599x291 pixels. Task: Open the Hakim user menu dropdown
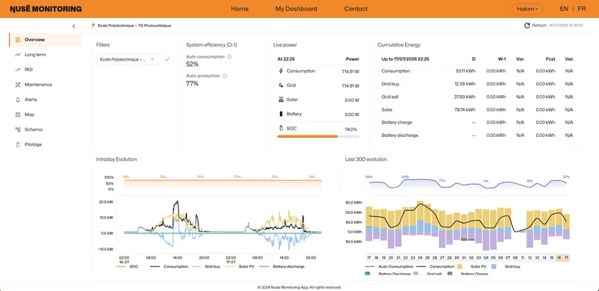point(527,9)
